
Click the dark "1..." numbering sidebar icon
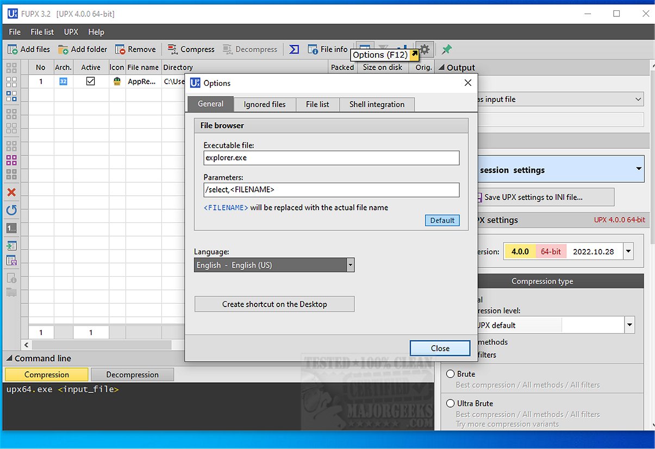(x=11, y=228)
